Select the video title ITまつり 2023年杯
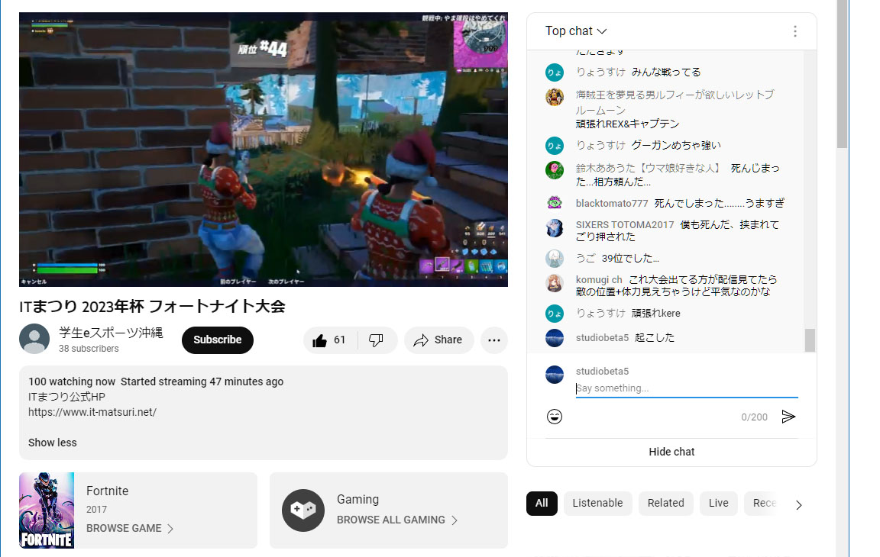Image resolution: width=880 pixels, height=557 pixels. click(152, 307)
